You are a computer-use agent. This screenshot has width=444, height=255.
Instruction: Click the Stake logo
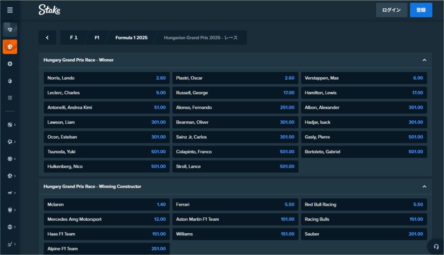49,10
